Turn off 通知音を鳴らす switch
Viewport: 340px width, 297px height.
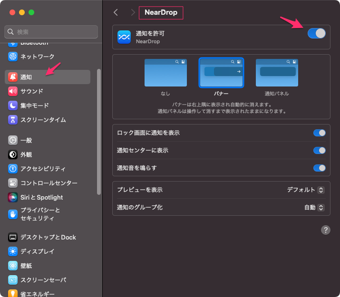click(x=319, y=168)
